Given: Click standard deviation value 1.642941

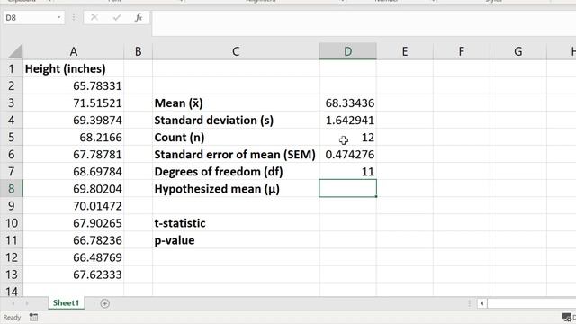Looking at the screenshot, I should point(348,120).
